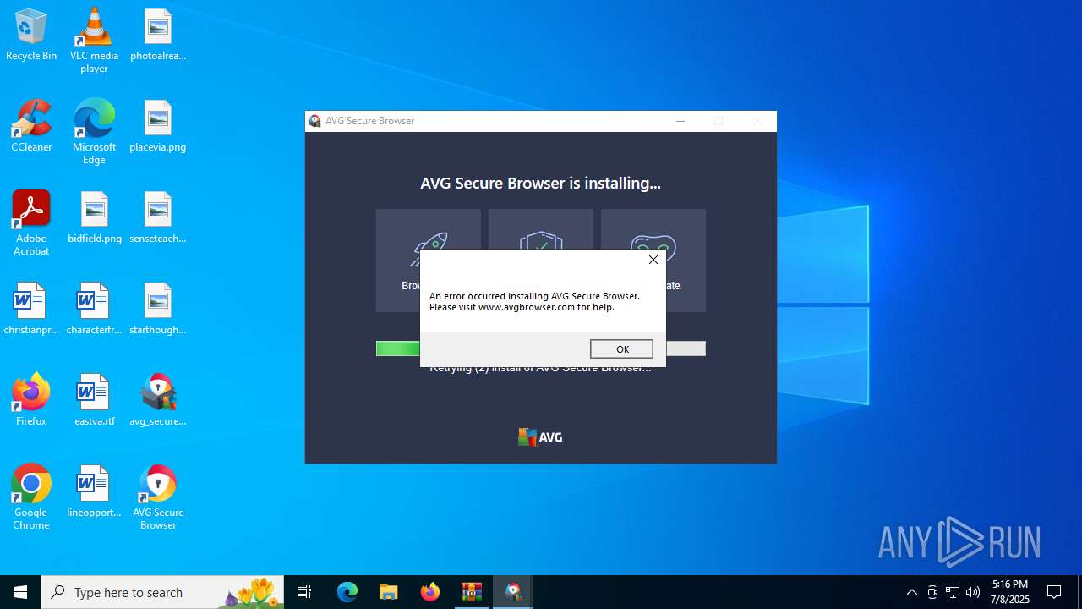Open Firefox from the taskbar
The height and width of the screenshot is (609, 1082).
tap(430, 592)
